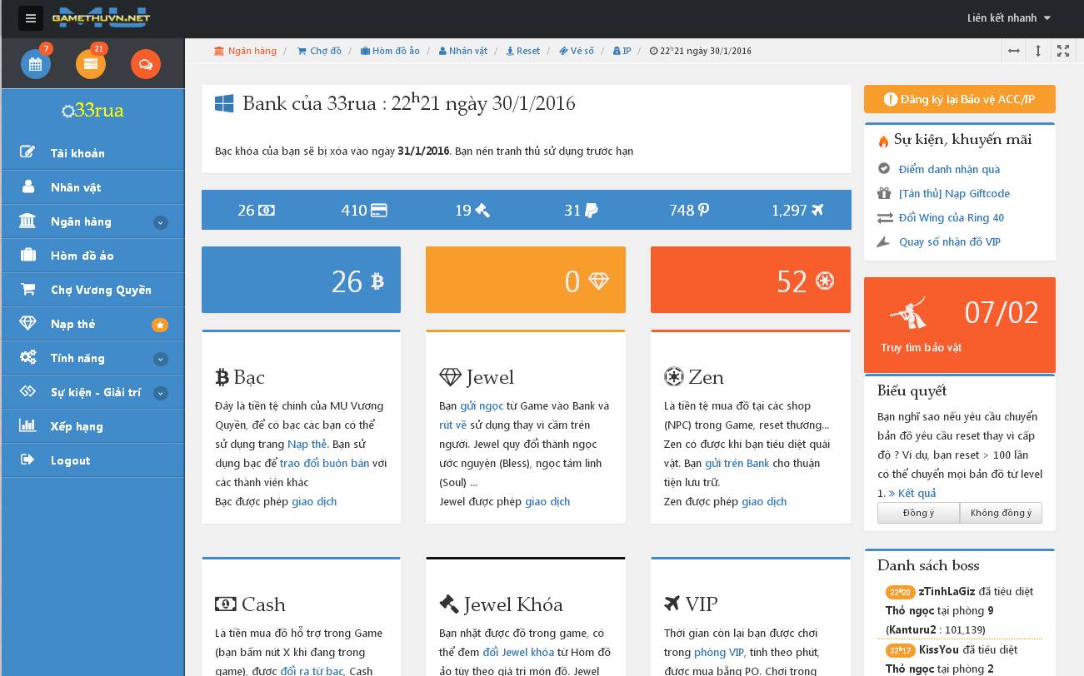The height and width of the screenshot is (676, 1084).
Task: Open the blue calendar icon with badge 7
Action: (35, 64)
